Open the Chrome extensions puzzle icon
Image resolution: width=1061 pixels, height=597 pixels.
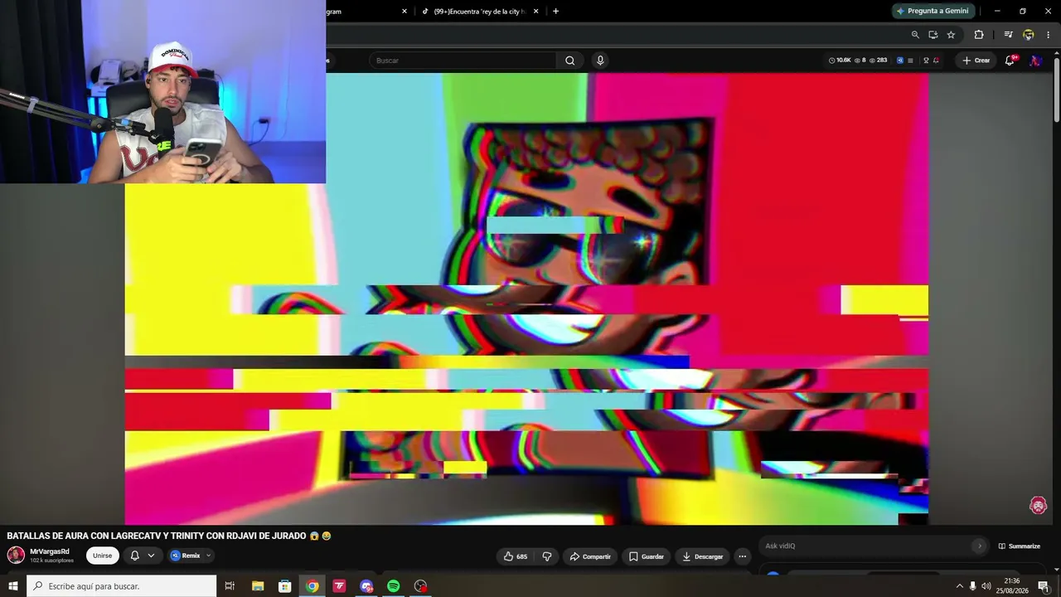pos(979,35)
